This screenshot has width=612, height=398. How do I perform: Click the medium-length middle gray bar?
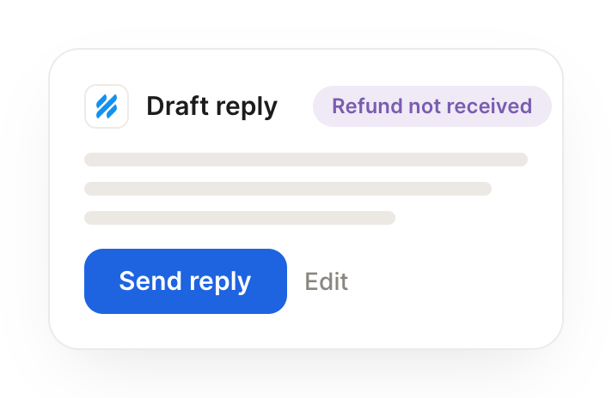(x=288, y=189)
